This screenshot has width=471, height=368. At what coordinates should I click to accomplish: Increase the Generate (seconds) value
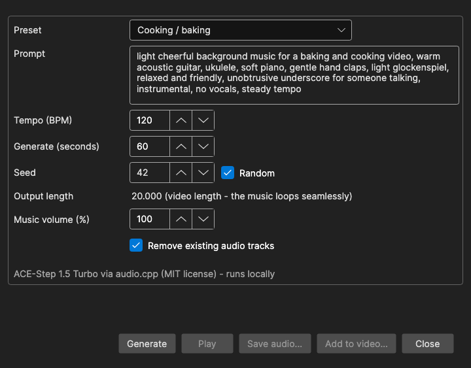click(x=181, y=146)
